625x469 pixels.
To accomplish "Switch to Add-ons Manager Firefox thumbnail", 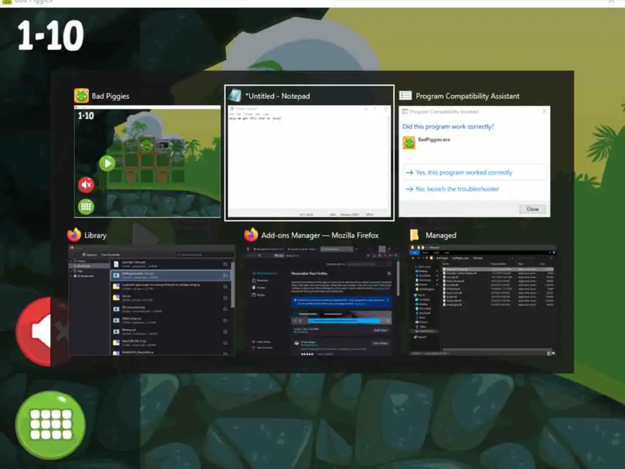I will click(x=321, y=300).
